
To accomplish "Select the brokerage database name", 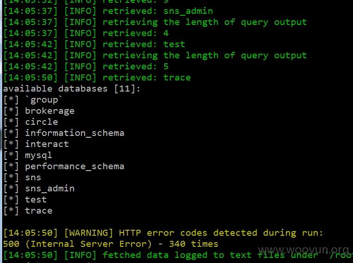I will [49, 111].
